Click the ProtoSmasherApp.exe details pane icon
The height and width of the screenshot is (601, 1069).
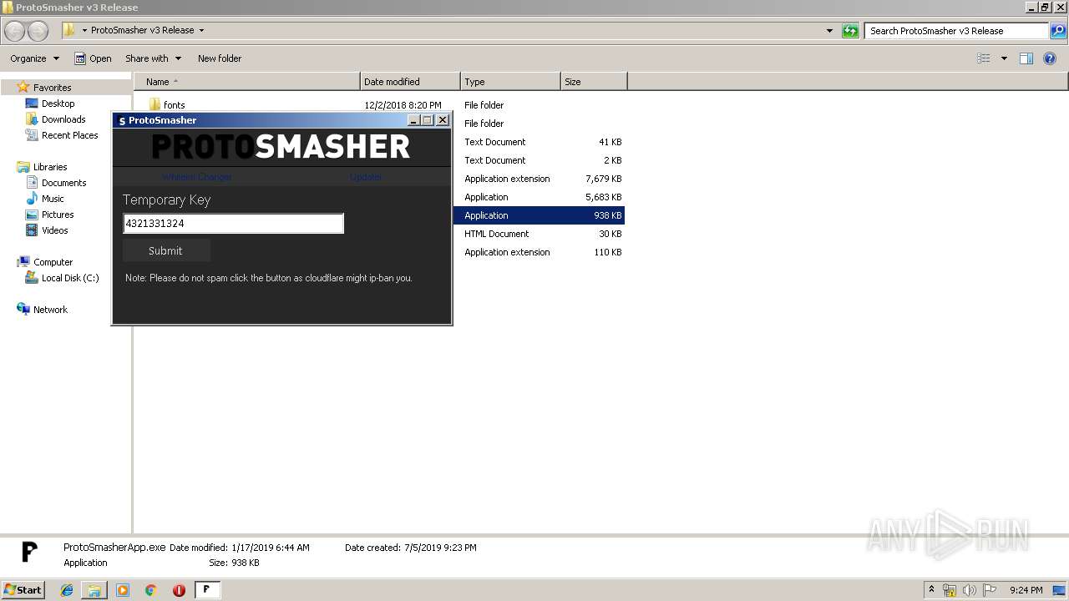[x=30, y=552]
